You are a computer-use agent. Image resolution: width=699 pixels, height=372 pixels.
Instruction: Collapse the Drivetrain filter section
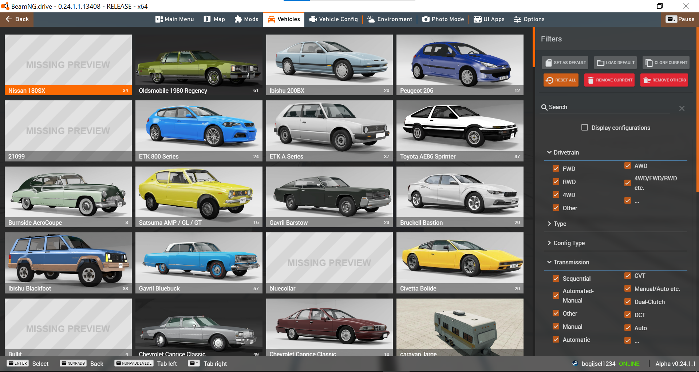coord(563,152)
